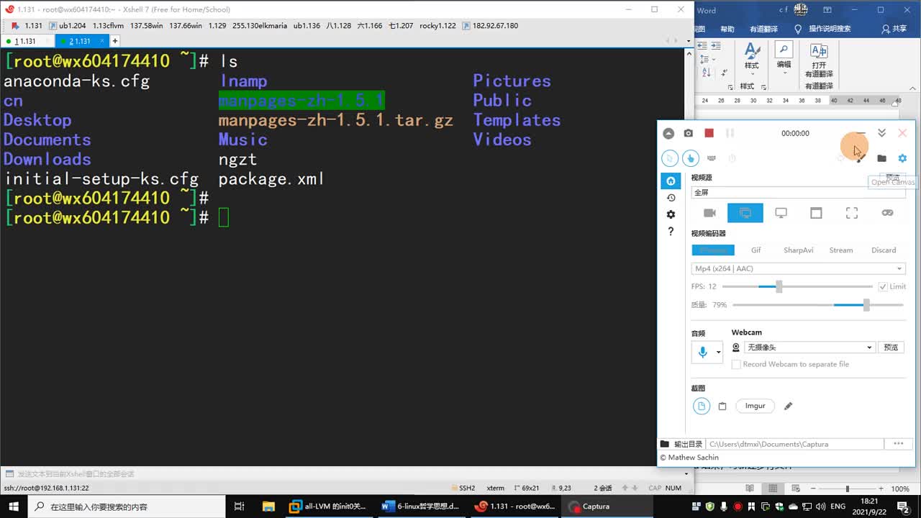Screen dimensions: 921x518
Task: Click the 全屏 video source field
Action: click(x=799, y=193)
